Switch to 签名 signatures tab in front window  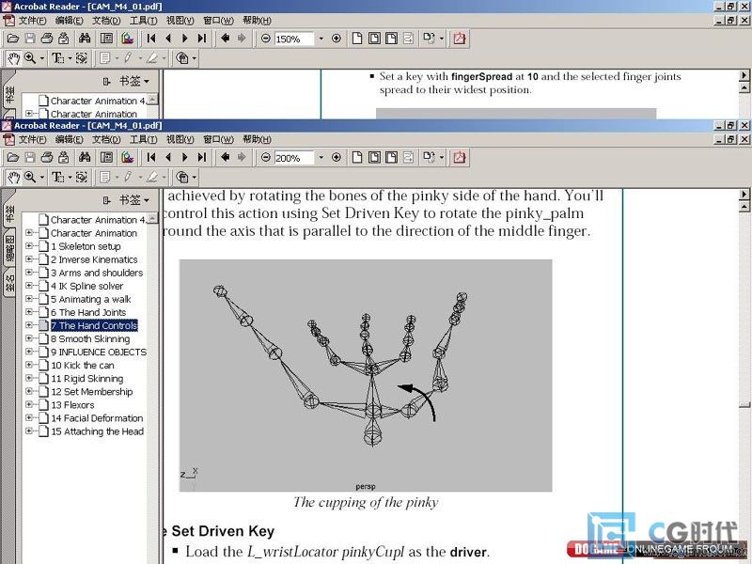(9, 283)
